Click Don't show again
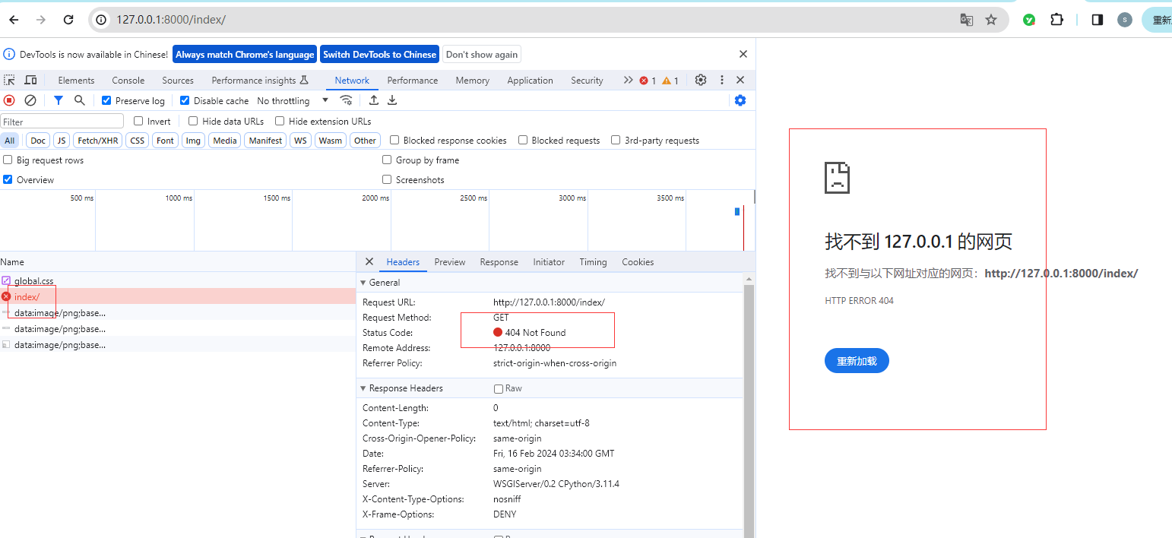Image resolution: width=1172 pixels, height=538 pixels. 482,54
